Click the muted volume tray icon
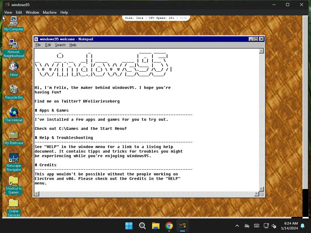The image size is (311, 233). click(x=274, y=226)
